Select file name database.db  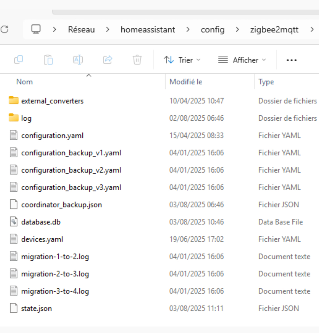pos(41,222)
